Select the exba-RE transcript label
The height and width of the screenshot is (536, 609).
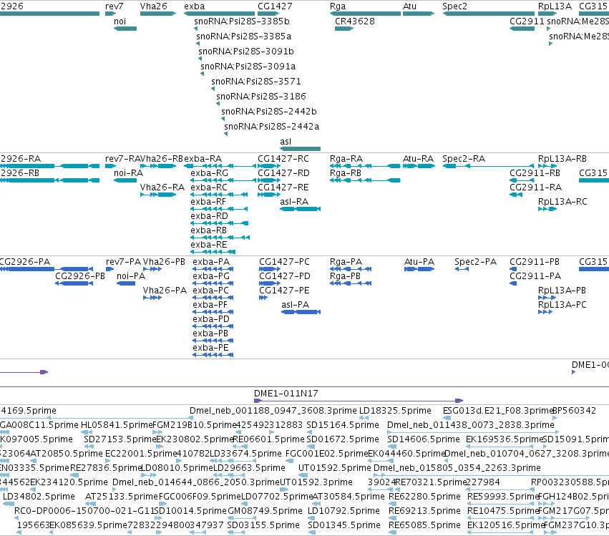tap(208, 245)
